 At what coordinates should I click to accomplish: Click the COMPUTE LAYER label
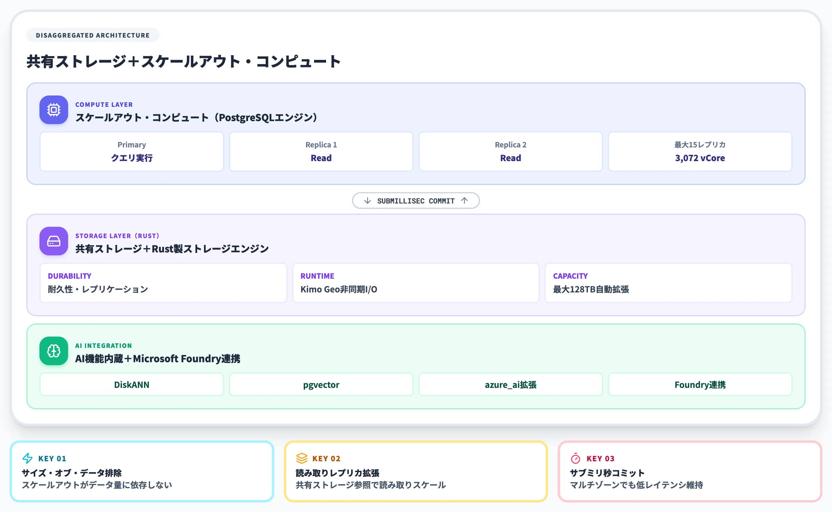click(104, 105)
